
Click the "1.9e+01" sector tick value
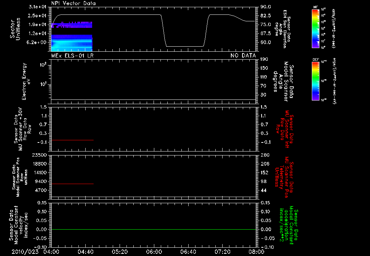click(x=38, y=25)
